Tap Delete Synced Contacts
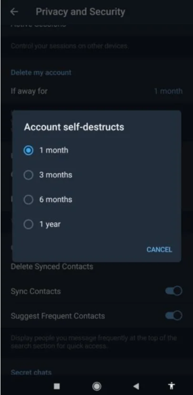The image size is (193, 395). point(52,267)
